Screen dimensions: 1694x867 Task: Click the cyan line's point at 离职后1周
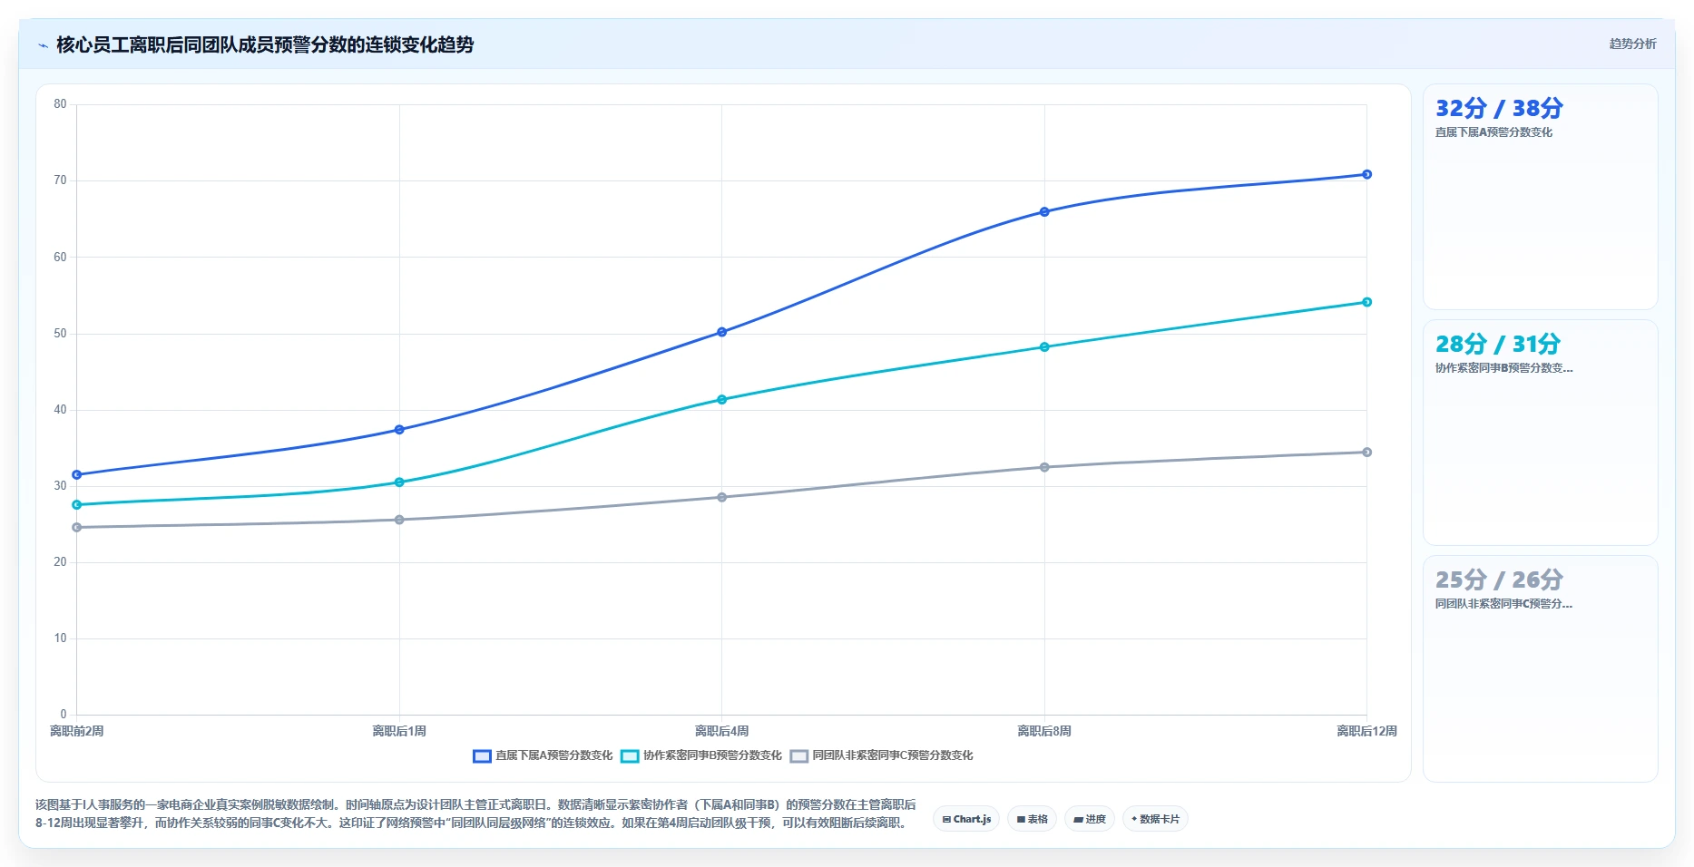point(399,482)
